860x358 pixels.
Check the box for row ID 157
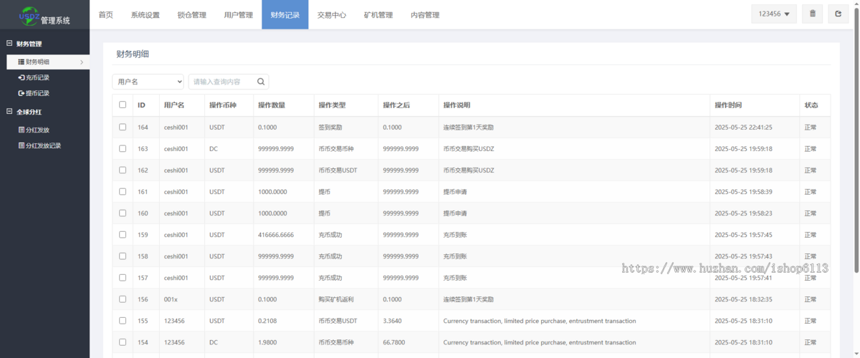pos(123,277)
